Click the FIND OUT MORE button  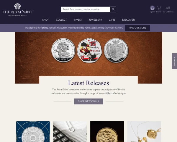click(137, 28)
